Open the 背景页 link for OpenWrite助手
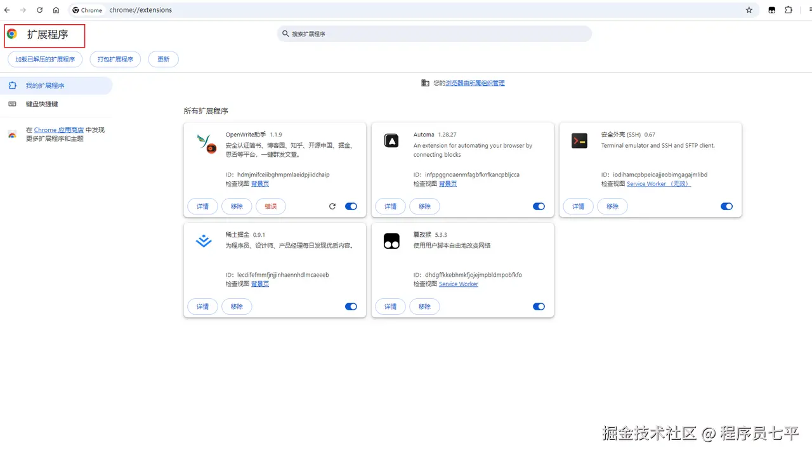Viewport: 812px width, 455px height. click(260, 184)
